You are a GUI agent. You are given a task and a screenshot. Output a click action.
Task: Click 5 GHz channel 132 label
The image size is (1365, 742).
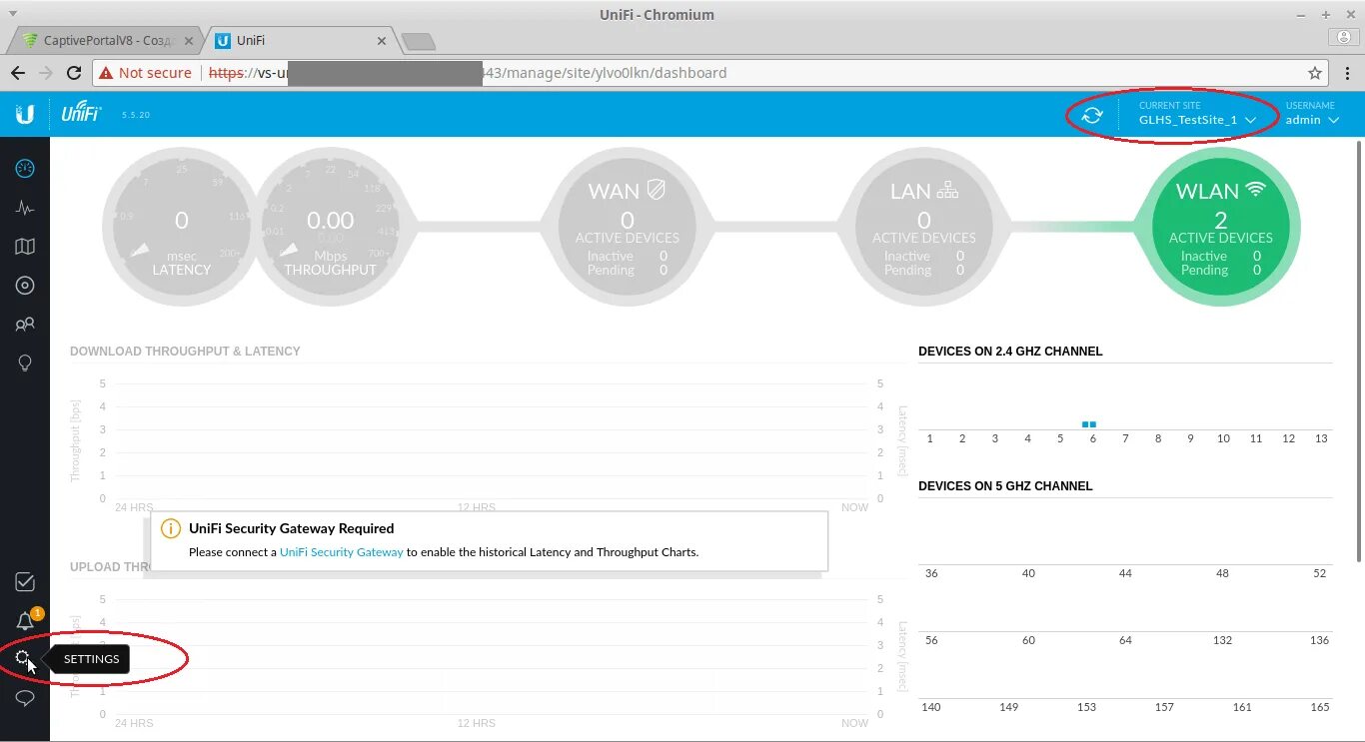pyautogui.click(x=1222, y=640)
